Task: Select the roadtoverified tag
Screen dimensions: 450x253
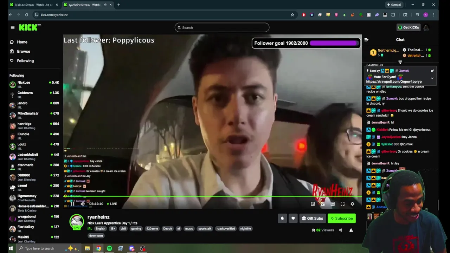Action: [x=226, y=229]
